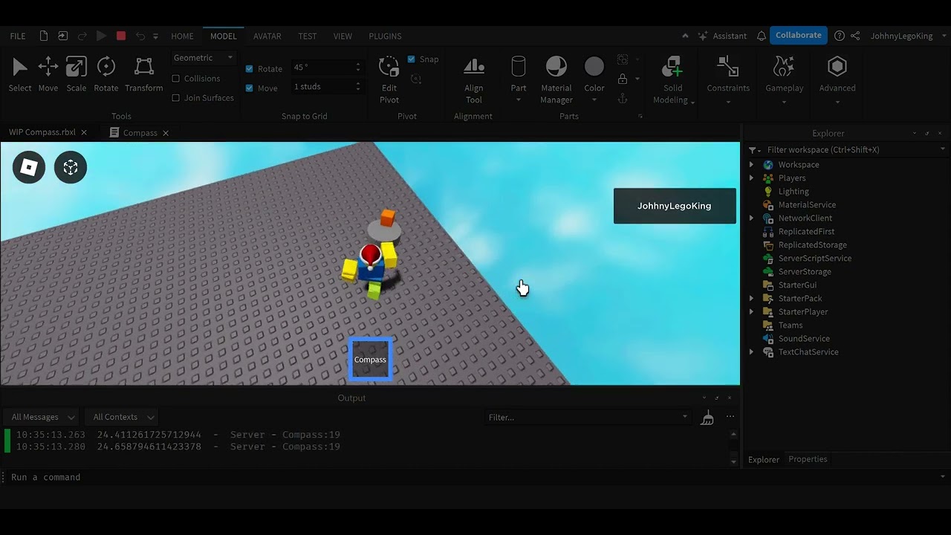Open the Edit Pivot tool
The width and height of the screenshot is (951, 535).
[x=389, y=79]
